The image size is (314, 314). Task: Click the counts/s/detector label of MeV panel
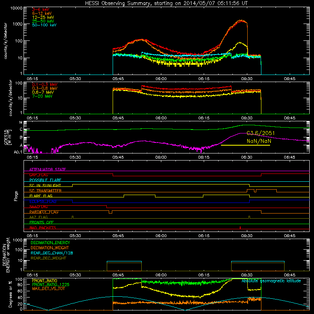coord(11,98)
